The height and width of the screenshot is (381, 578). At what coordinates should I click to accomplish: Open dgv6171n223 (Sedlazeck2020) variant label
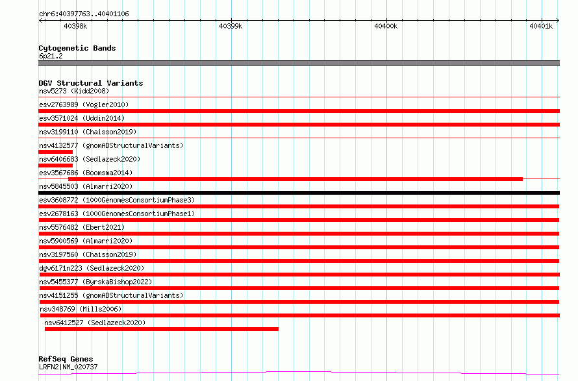[92, 268]
